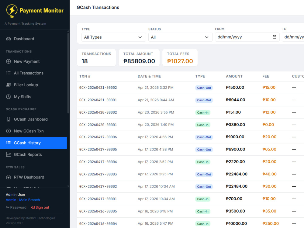Open GCash Reports
Screen dimensions: 304x228
[33, 154]
